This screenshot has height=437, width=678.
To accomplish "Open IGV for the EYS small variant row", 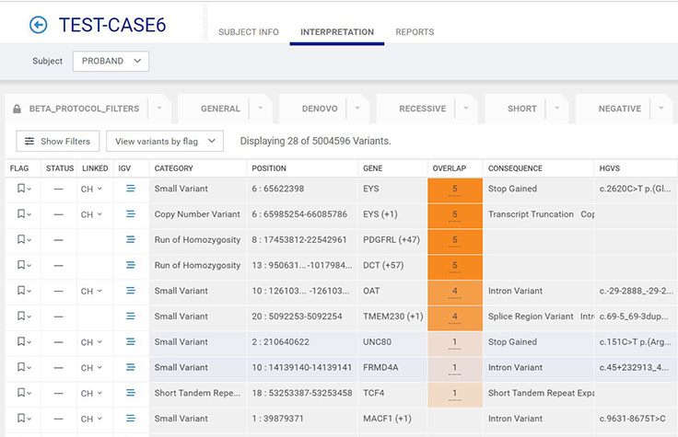I will pos(131,189).
